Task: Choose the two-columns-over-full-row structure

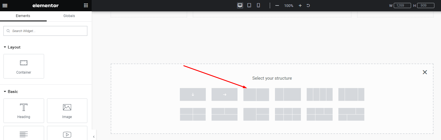Action: [x=225, y=114]
